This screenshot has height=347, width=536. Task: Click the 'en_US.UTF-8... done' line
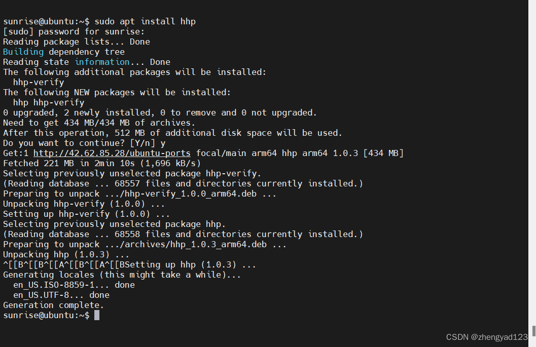point(61,295)
